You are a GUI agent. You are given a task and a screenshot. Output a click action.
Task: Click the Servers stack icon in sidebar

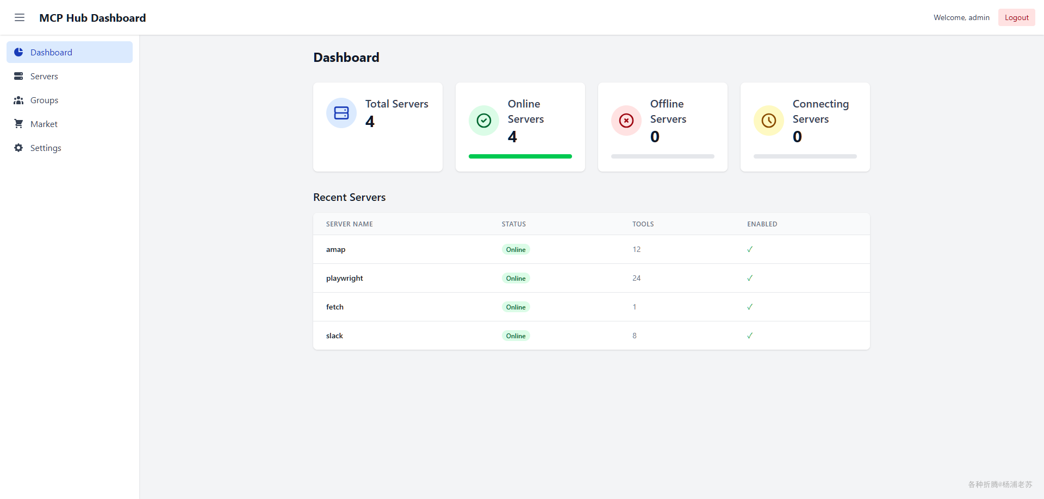click(x=18, y=76)
